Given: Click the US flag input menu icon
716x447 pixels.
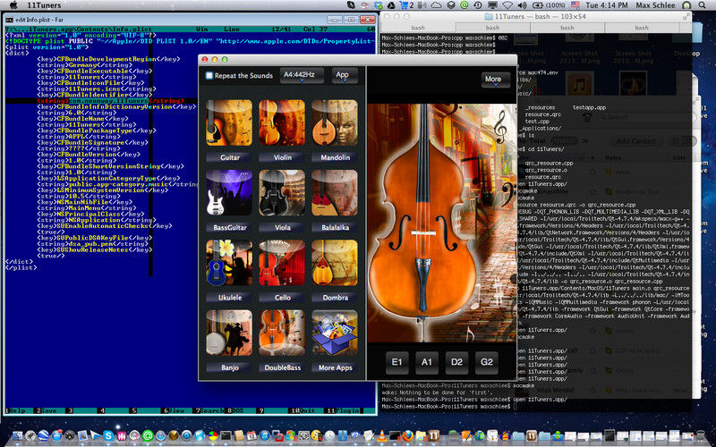Looking at the screenshot, I should click(575, 5).
